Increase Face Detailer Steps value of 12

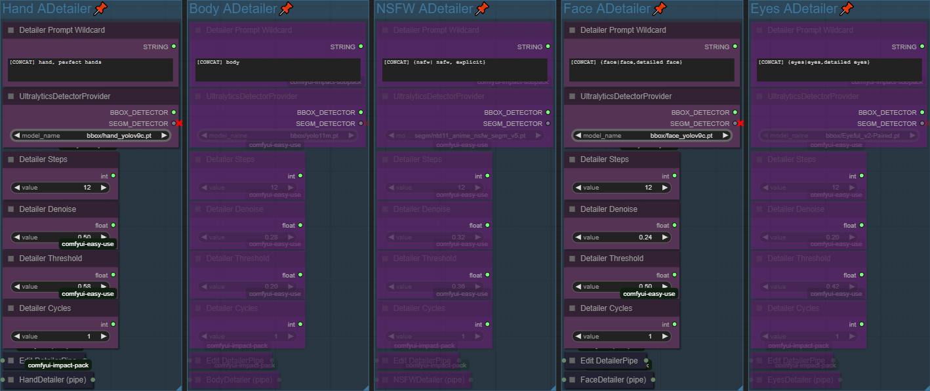click(664, 188)
